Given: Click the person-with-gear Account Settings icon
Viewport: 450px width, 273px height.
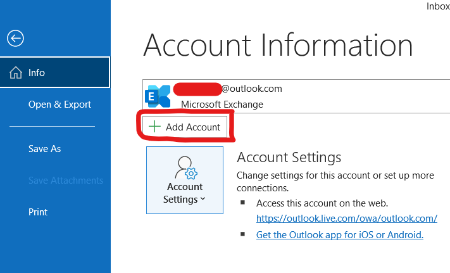Looking at the screenshot, I should tap(186, 167).
